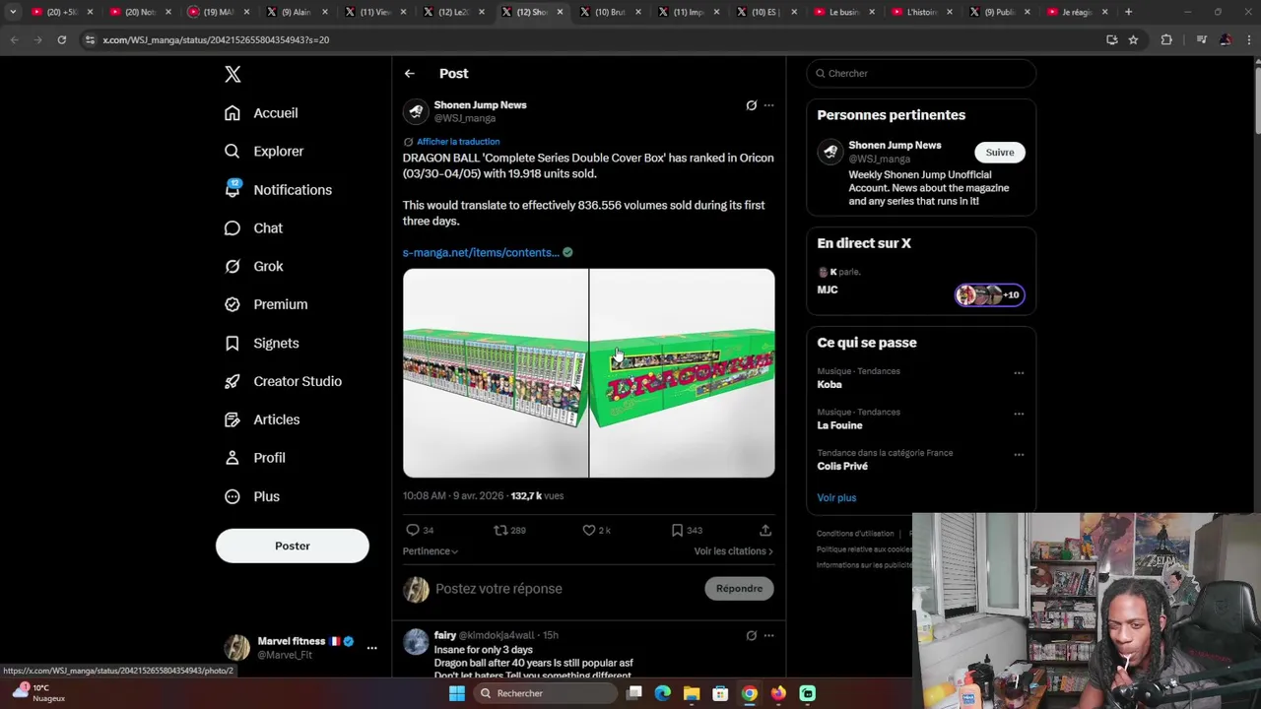Expand the Pertinence sort dropdown

[x=431, y=551]
